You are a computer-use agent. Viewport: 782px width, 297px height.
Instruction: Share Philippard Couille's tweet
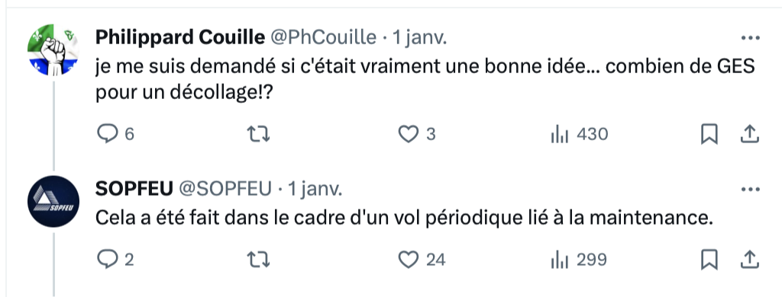[751, 134]
